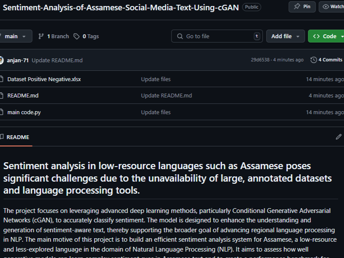Click the search magnifier icon in Go to file
This screenshot has width=344, height=258.
[x=180, y=36]
